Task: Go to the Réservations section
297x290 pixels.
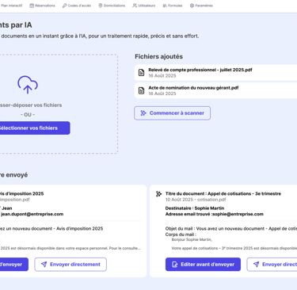Action: click(42, 6)
